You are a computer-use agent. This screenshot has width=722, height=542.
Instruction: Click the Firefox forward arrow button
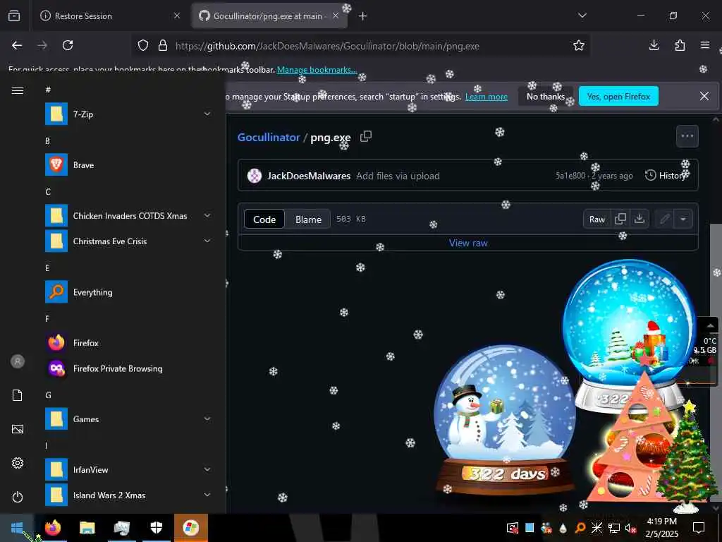pyautogui.click(x=42, y=45)
